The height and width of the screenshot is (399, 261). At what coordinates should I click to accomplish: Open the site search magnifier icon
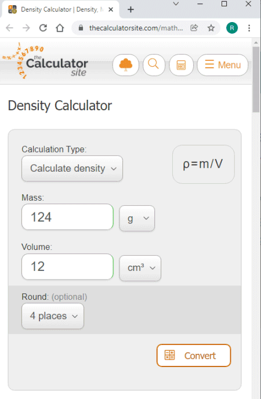pyautogui.click(x=153, y=65)
